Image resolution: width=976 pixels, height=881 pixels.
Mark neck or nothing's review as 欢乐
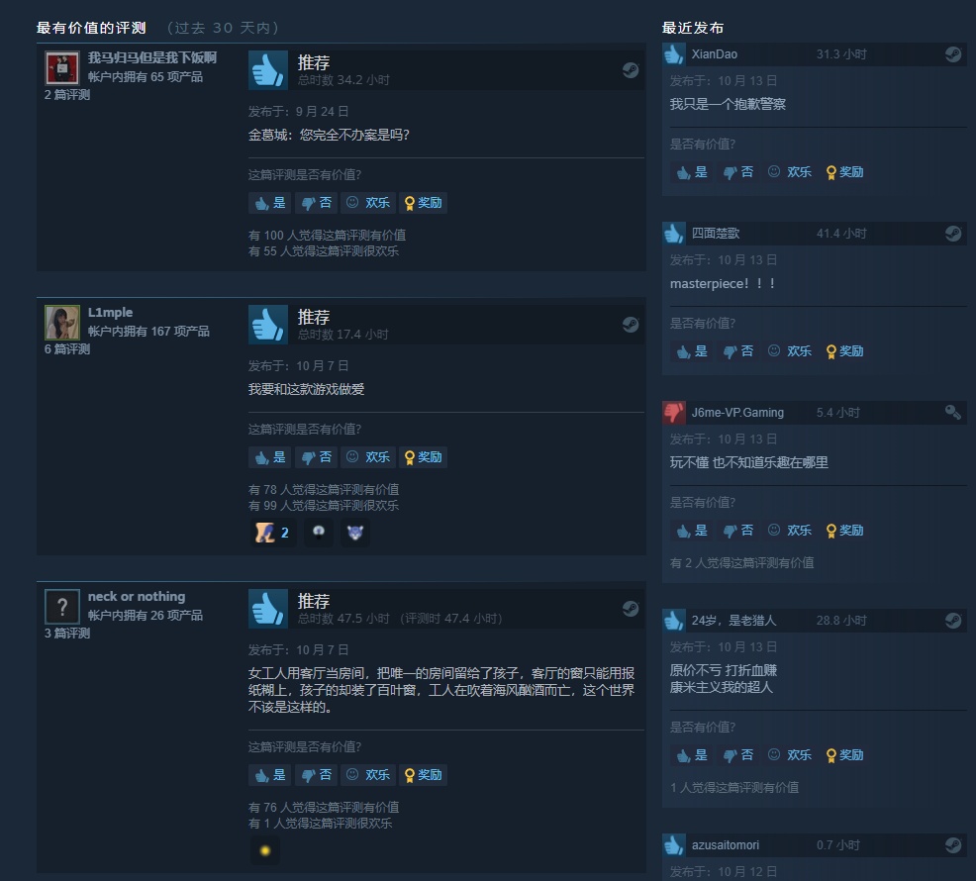368,775
